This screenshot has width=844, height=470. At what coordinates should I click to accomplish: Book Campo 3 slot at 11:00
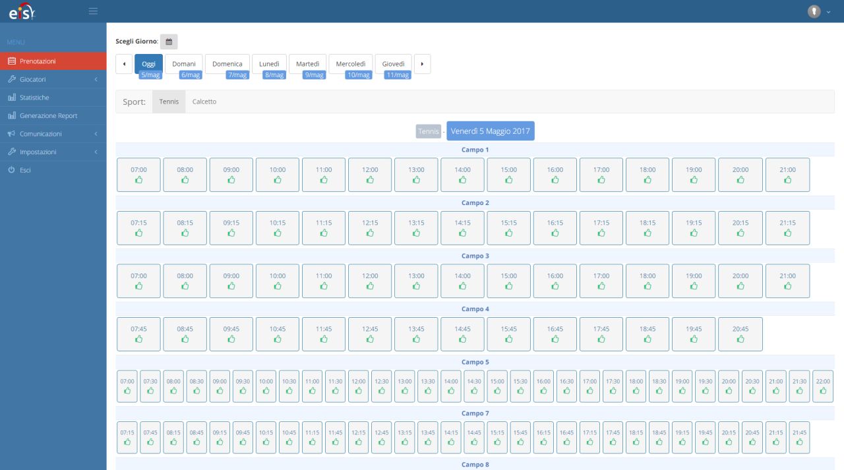point(324,281)
